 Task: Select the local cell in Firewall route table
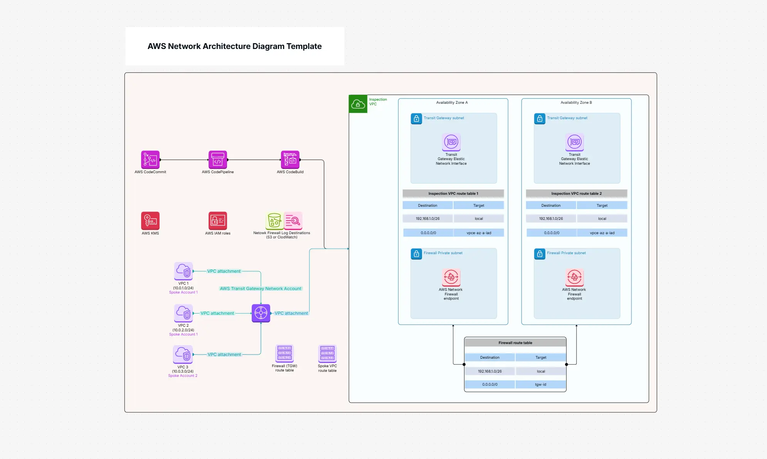click(x=541, y=371)
